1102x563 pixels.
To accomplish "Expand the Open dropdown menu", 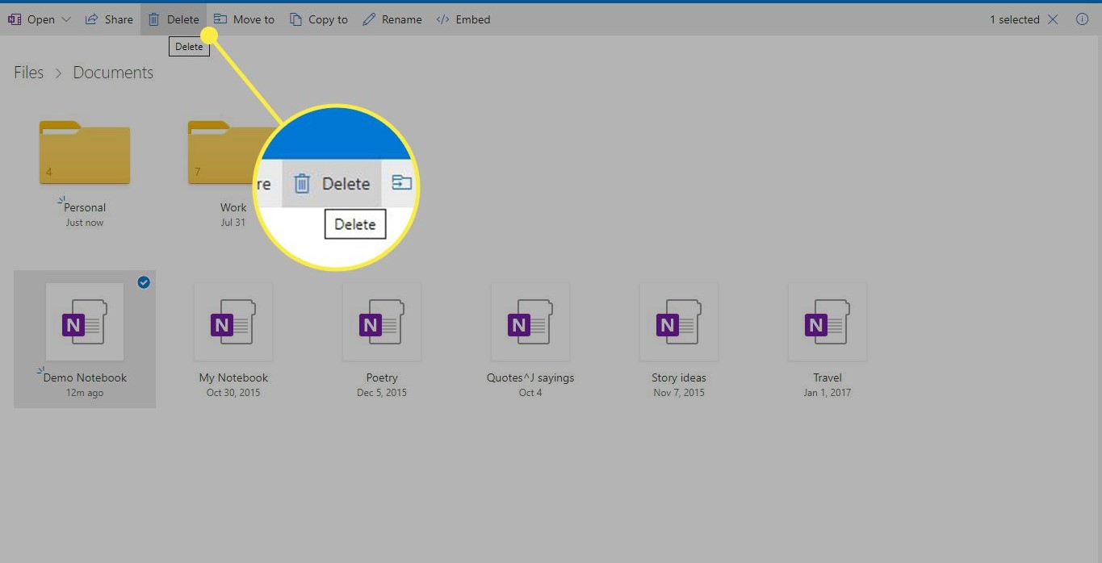I will (x=66, y=19).
